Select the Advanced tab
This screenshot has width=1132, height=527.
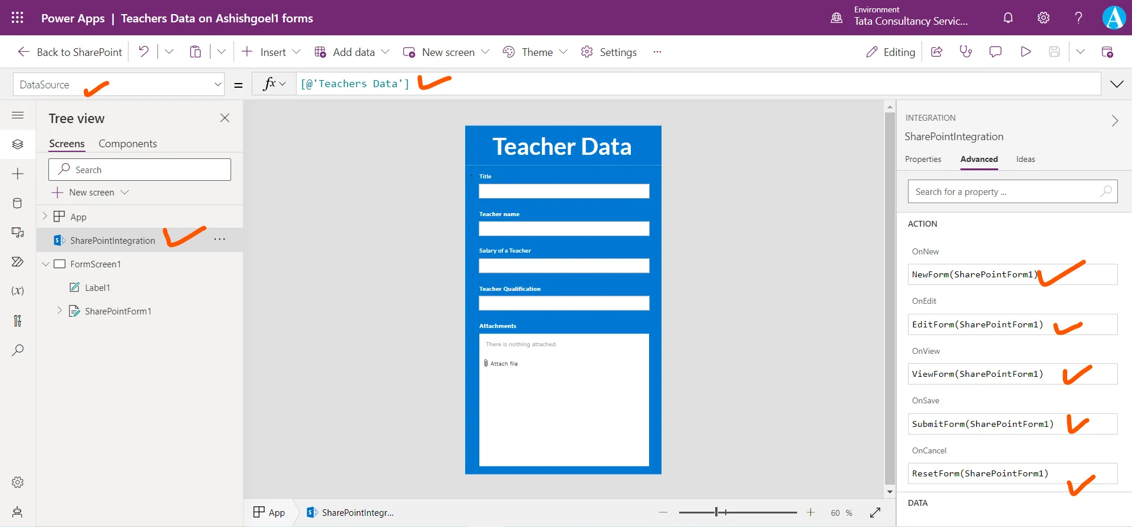point(979,159)
